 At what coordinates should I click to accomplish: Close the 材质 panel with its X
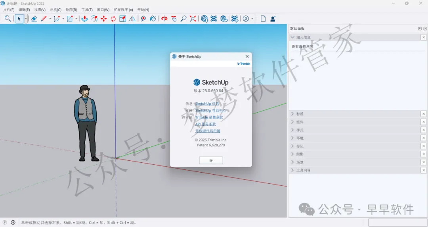point(423,114)
